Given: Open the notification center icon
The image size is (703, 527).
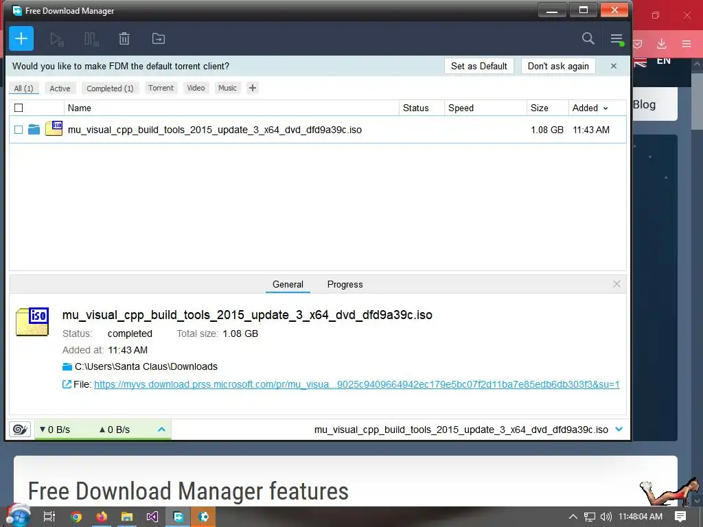Looking at the screenshot, I should click(680, 517).
